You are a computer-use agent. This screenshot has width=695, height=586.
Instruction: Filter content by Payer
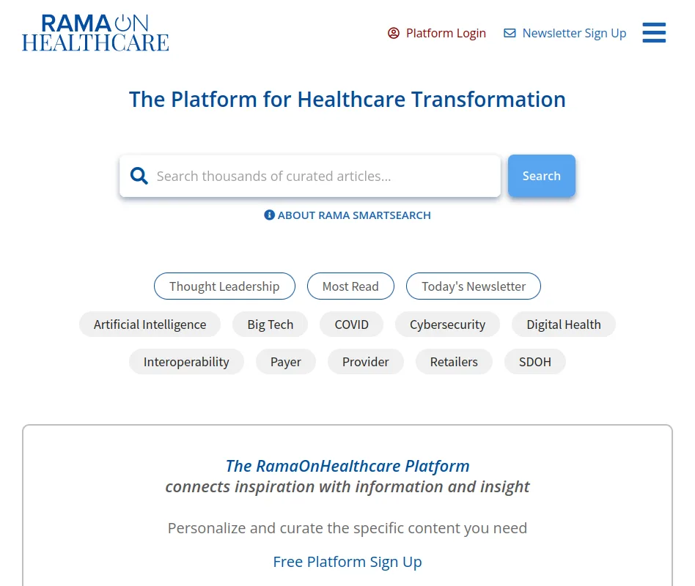click(x=286, y=361)
